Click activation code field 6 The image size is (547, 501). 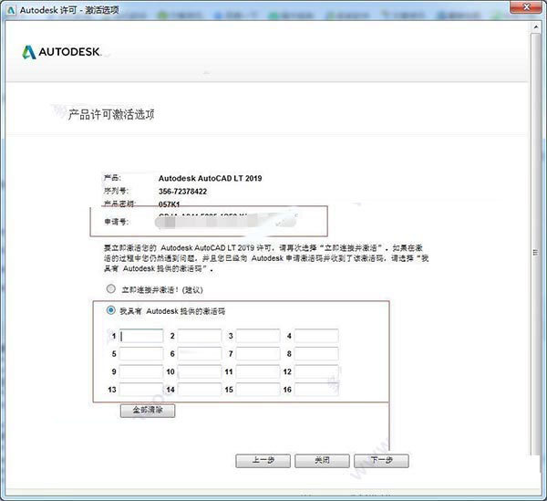tap(200, 354)
